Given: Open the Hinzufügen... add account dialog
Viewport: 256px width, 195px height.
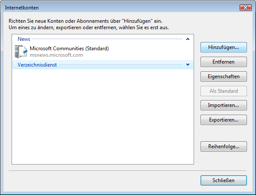Looking at the screenshot, I should [x=223, y=47].
